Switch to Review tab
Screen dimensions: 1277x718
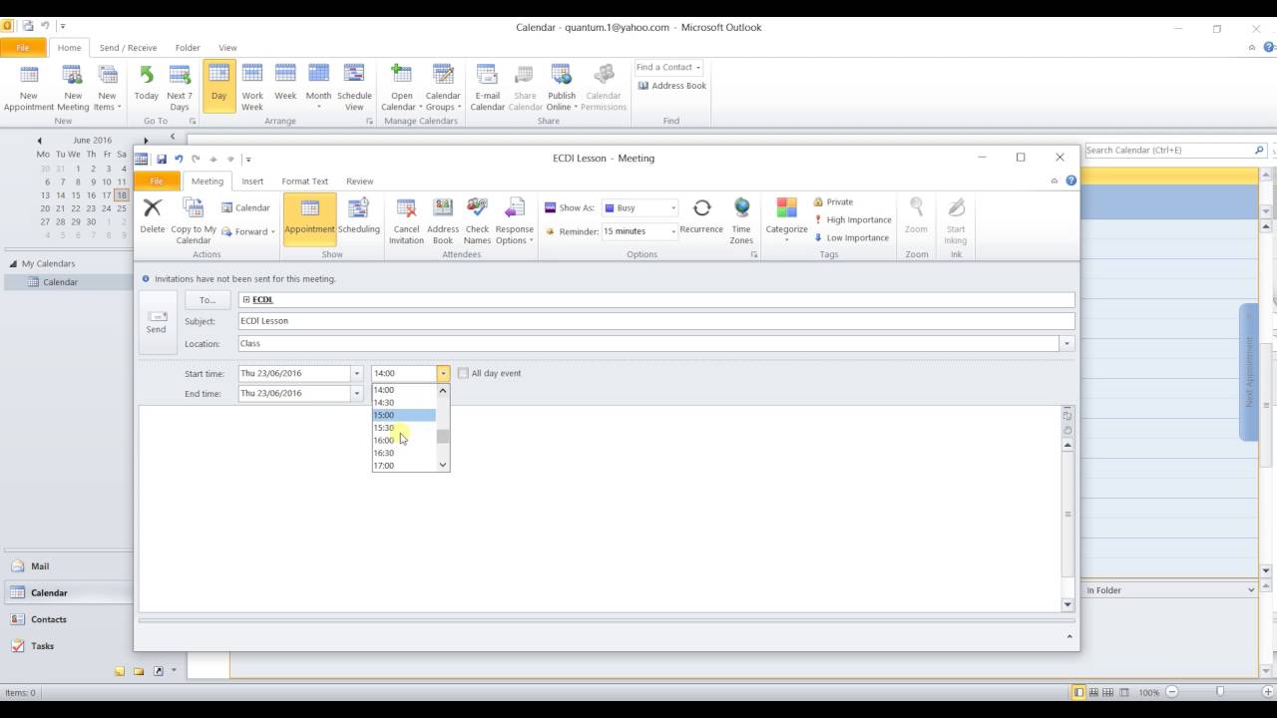(x=359, y=181)
